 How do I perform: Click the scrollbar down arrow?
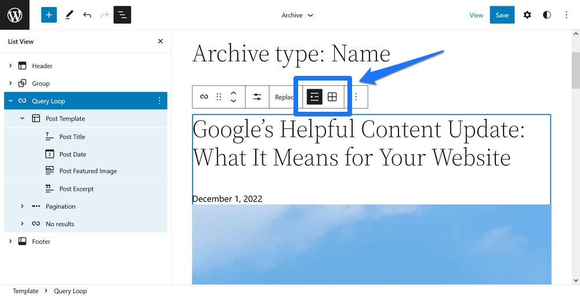coord(575,280)
